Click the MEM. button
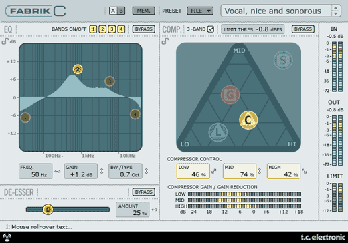The width and height of the screenshot is (348, 243). pos(143,11)
